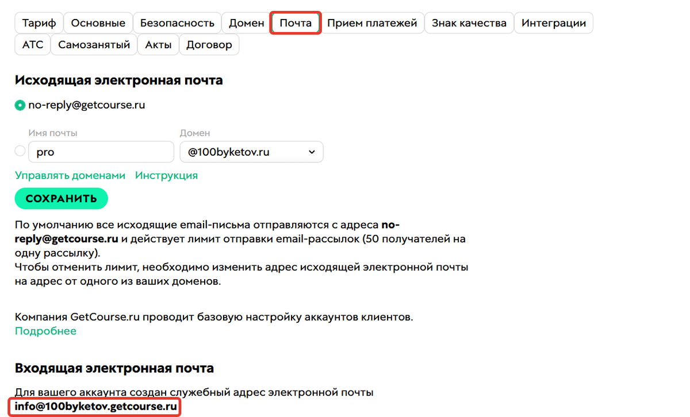
Task: Switch to the Знак качества tab
Action: (469, 24)
